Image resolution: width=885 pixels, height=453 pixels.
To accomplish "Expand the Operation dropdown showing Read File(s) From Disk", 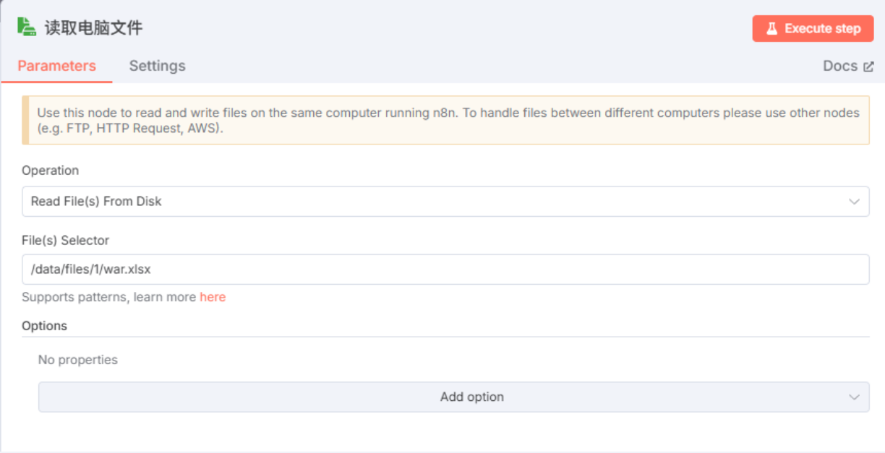I will [x=434, y=202].
